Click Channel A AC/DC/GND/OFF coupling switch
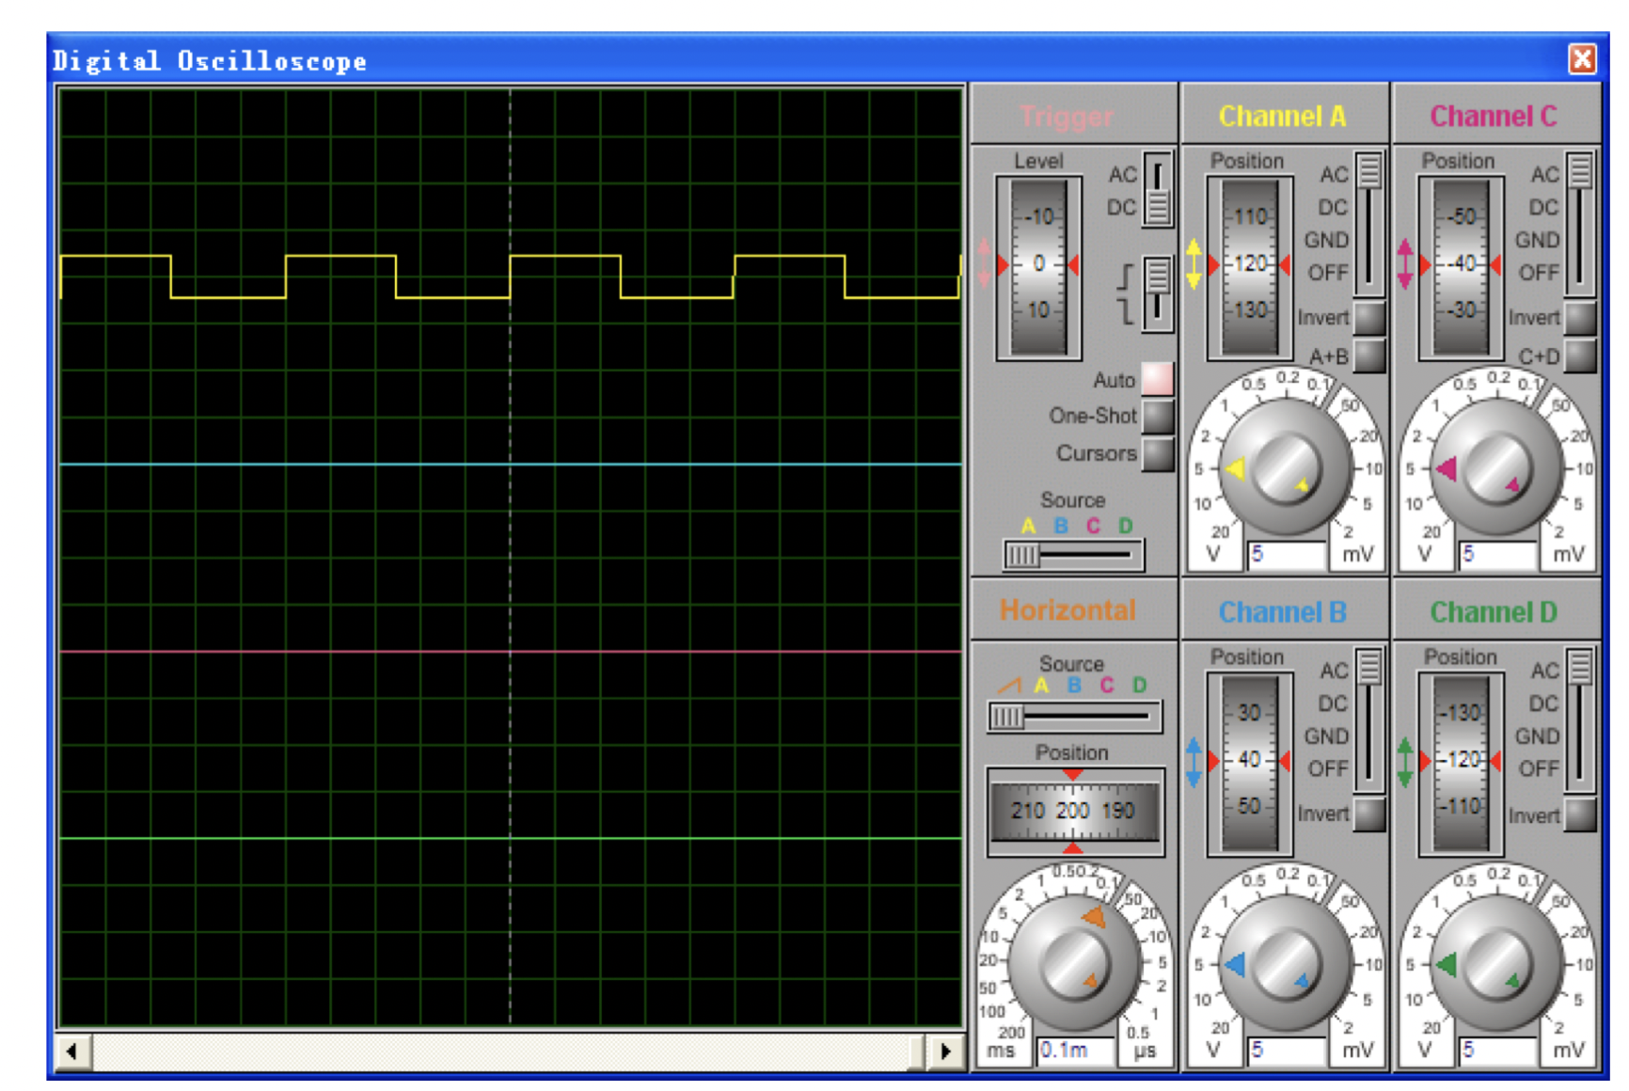 (x=1369, y=223)
